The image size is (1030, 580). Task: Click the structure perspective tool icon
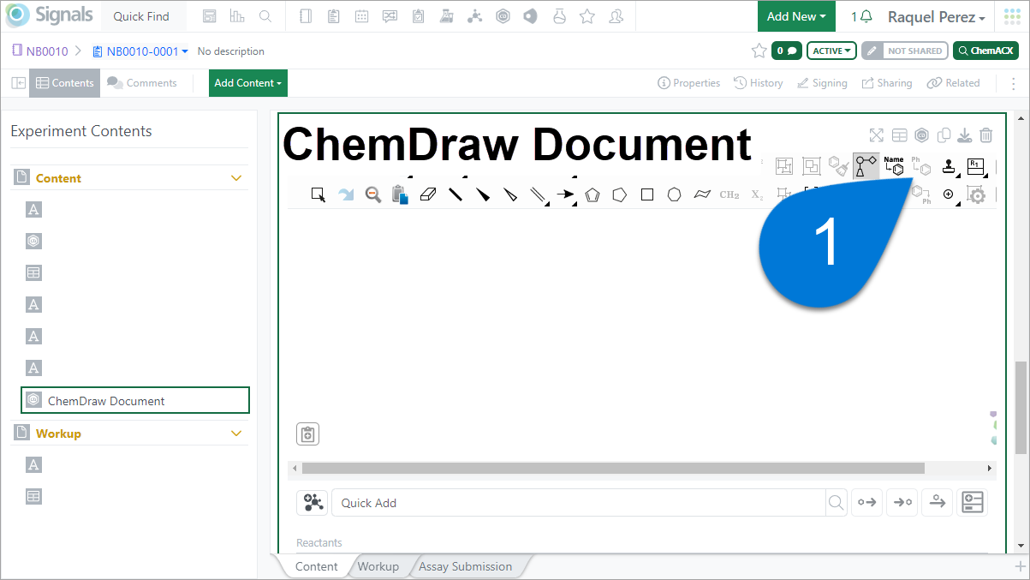pyautogui.click(x=866, y=166)
